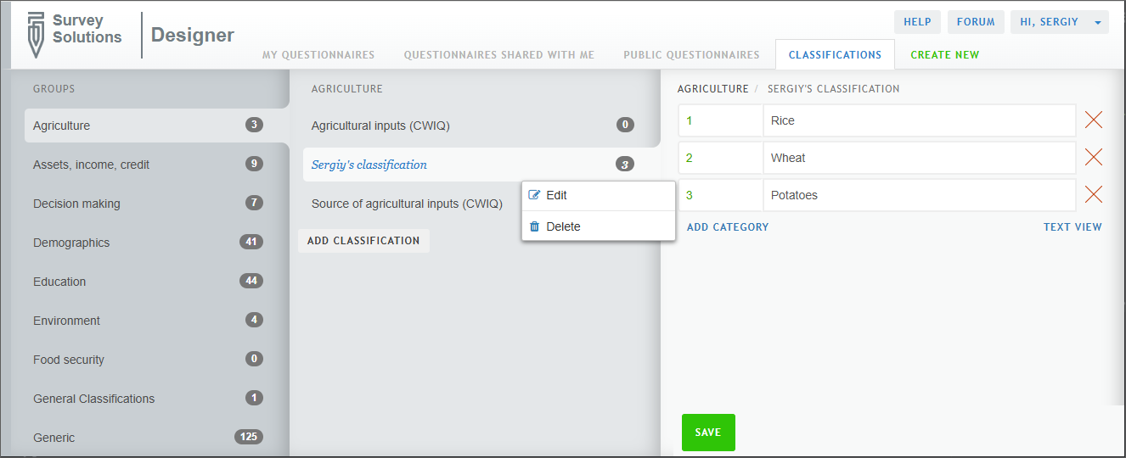Remove the Wheat category with red X
The height and width of the screenshot is (458, 1126).
[x=1094, y=158]
